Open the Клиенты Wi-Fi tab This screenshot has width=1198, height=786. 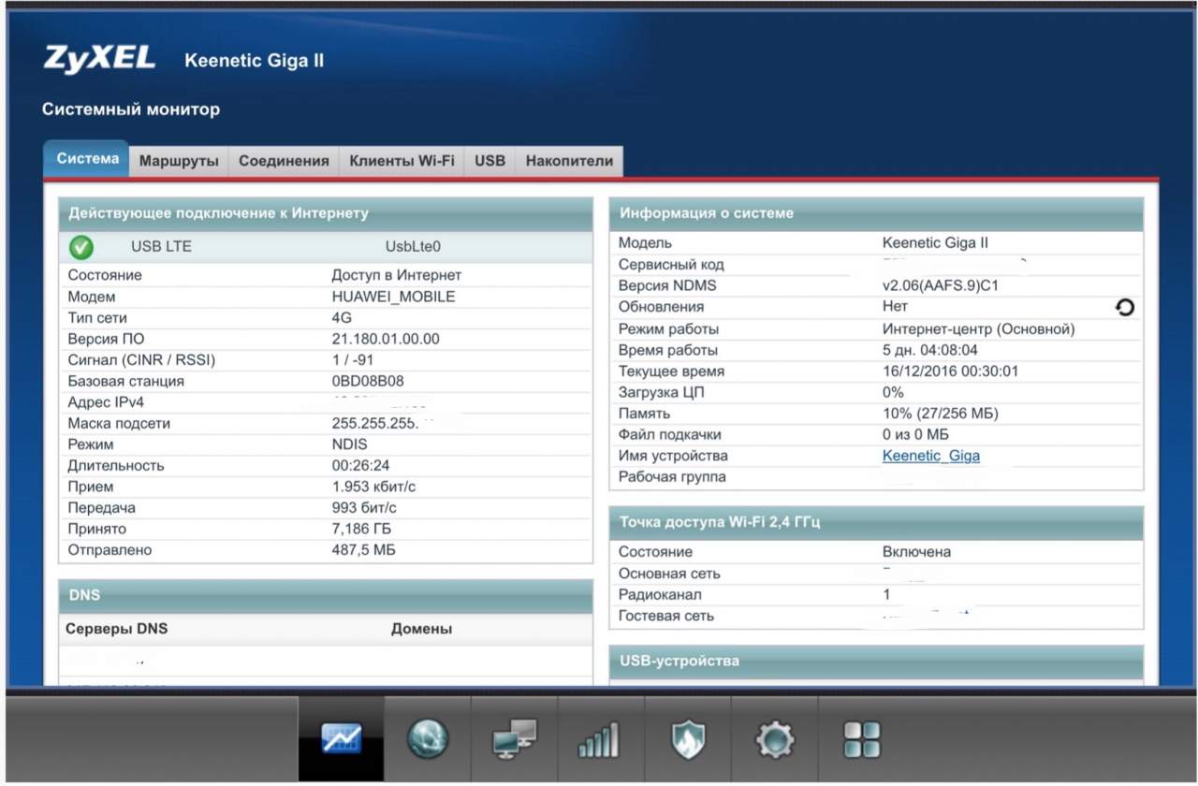click(402, 161)
